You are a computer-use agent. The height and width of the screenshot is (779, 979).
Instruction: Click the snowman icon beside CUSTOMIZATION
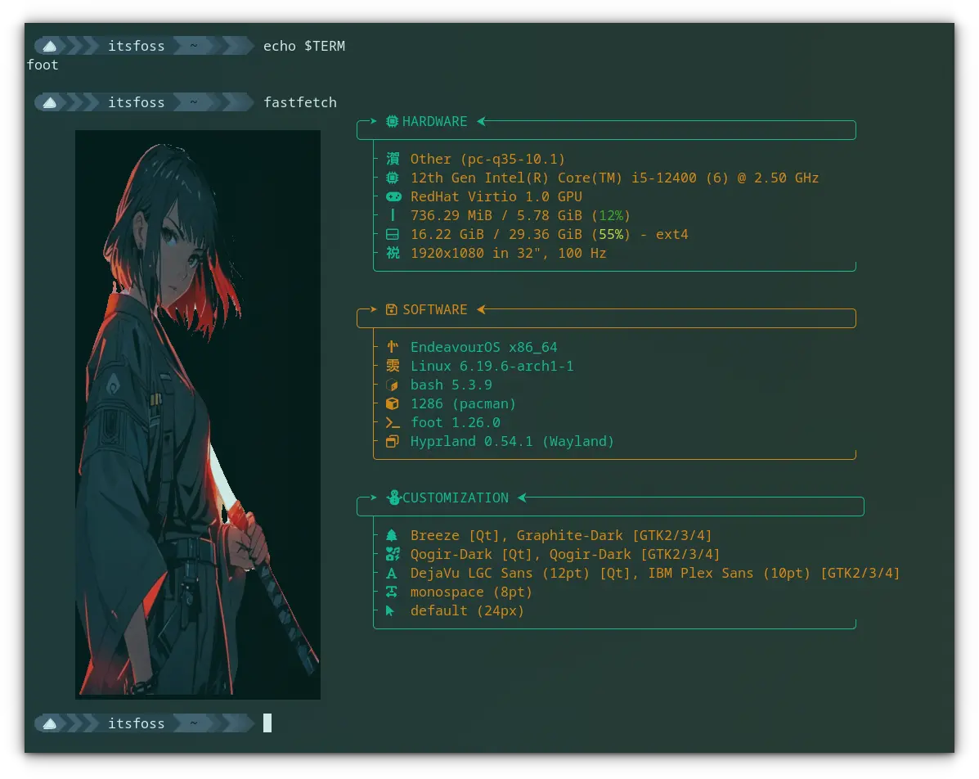coord(393,498)
